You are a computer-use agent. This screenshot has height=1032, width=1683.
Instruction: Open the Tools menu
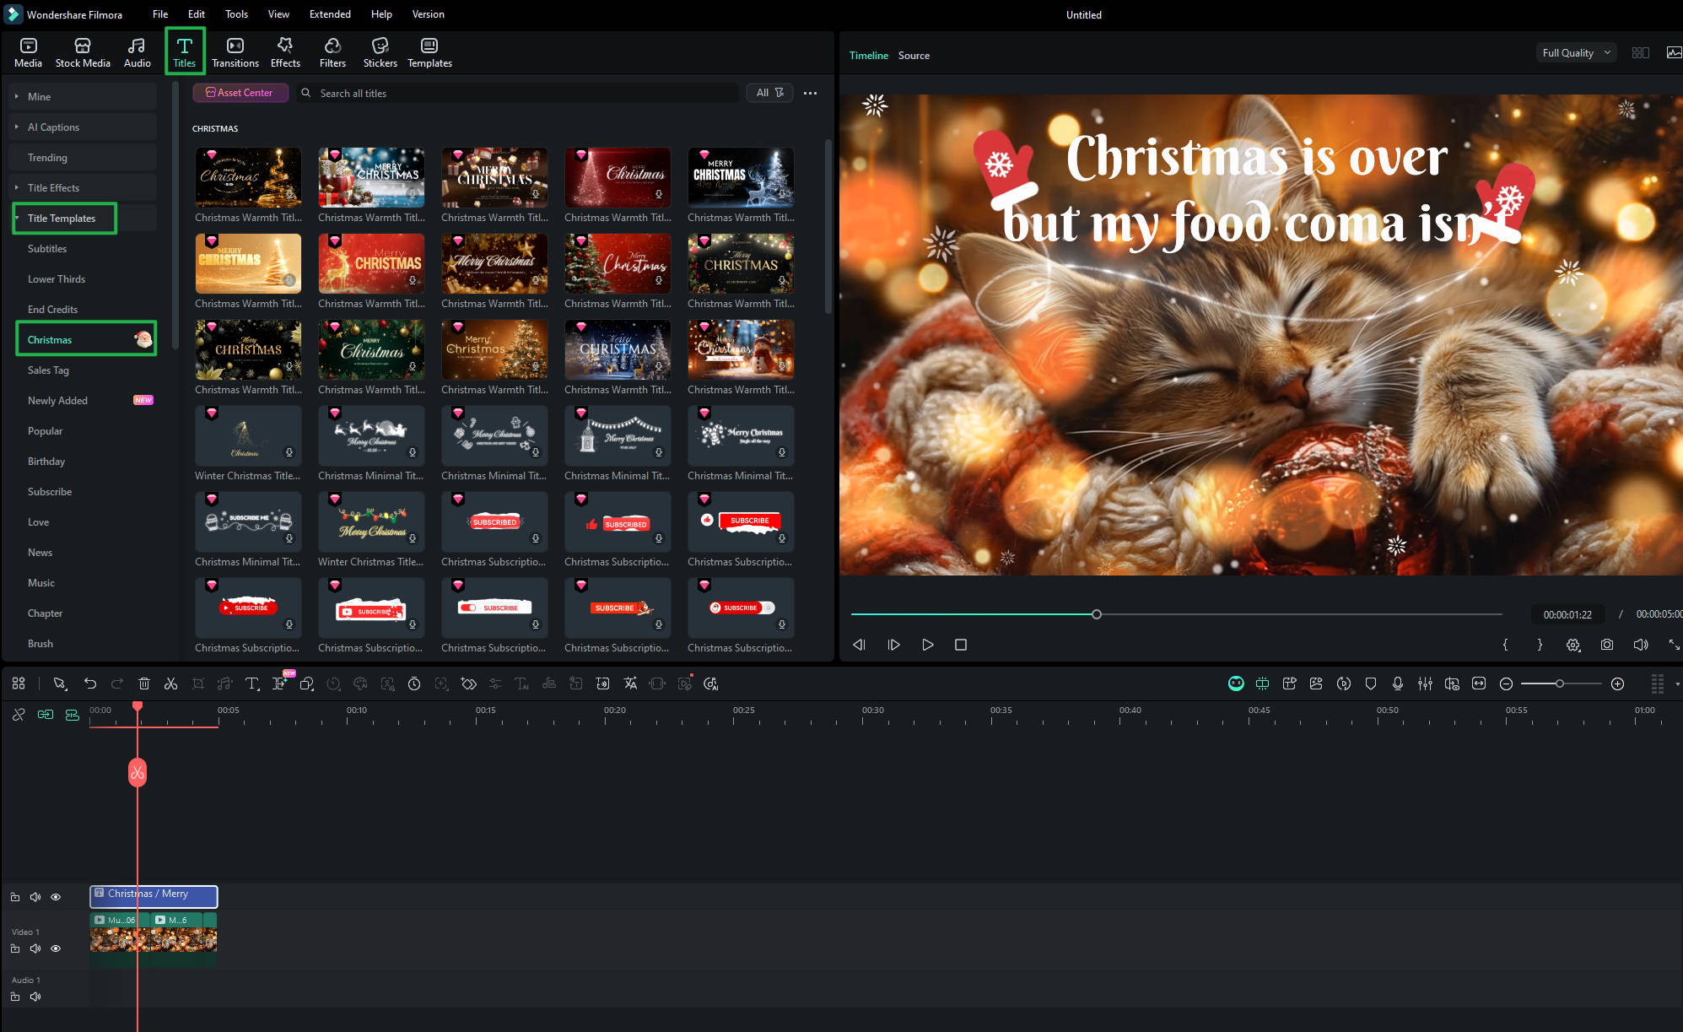pyautogui.click(x=236, y=14)
